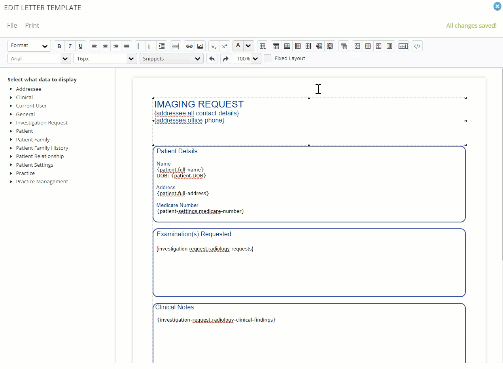Click the superscript icon
Image resolution: width=503 pixels, height=369 pixels.
click(x=225, y=46)
